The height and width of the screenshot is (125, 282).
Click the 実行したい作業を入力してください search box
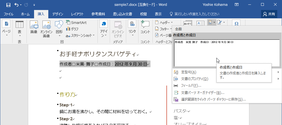click(195, 14)
